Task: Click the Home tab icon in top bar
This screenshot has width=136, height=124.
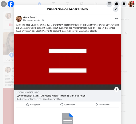Action: point(39,4)
